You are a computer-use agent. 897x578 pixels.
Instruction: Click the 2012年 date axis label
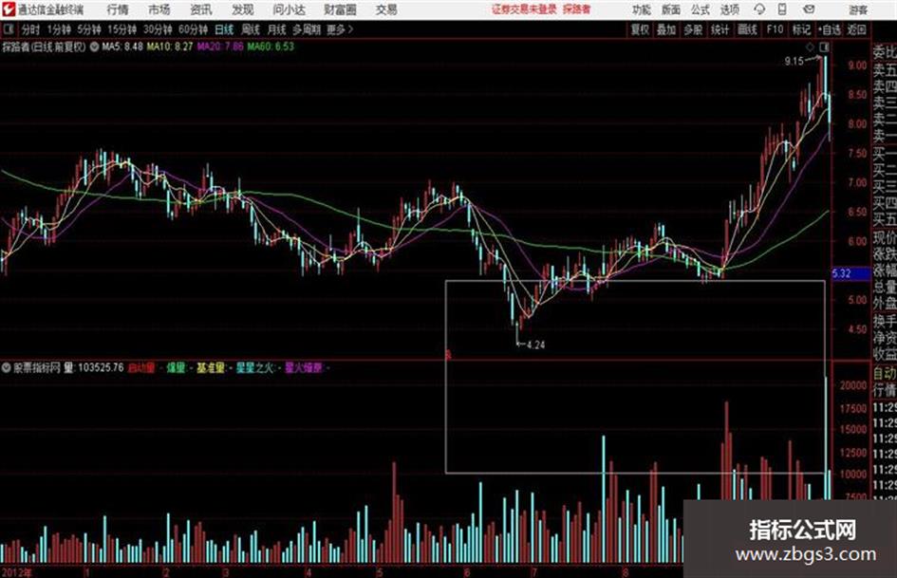coord(17,571)
